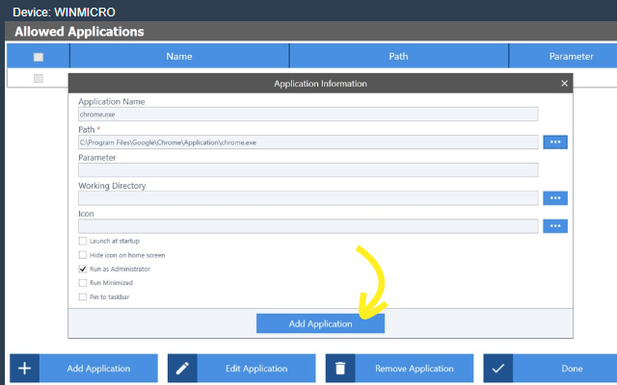Enable Run Minimized option
Viewport: 617px width, 385px height.
point(83,283)
